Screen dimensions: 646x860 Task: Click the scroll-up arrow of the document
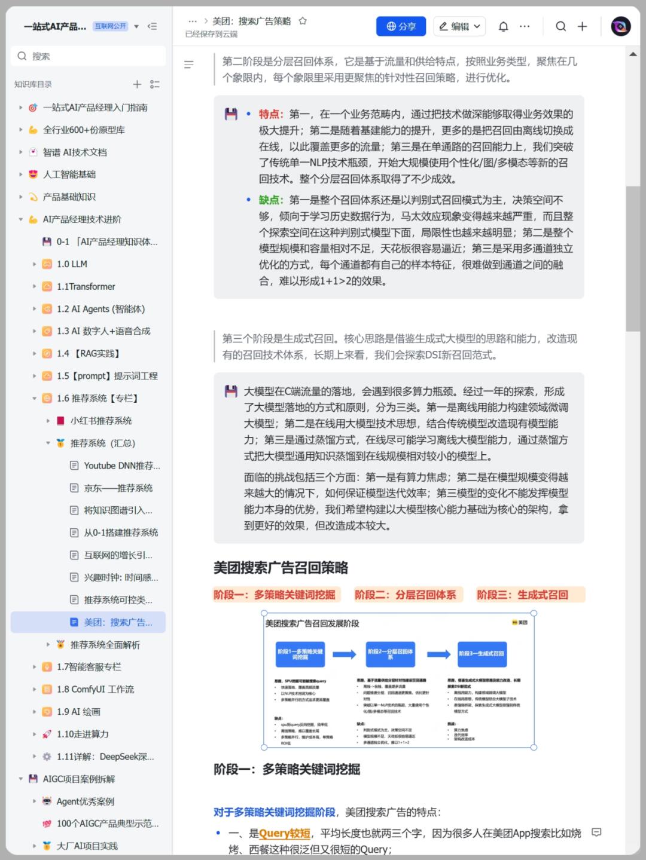coord(633,54)
